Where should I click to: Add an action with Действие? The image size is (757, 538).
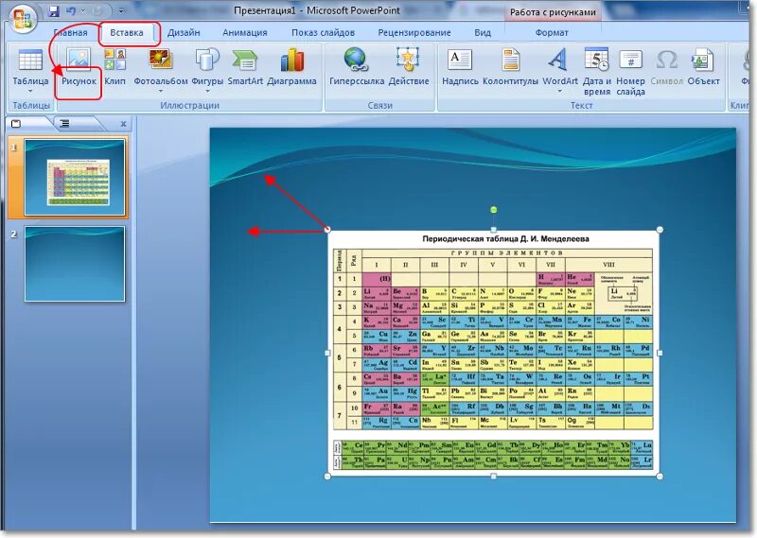pos(409,67)
